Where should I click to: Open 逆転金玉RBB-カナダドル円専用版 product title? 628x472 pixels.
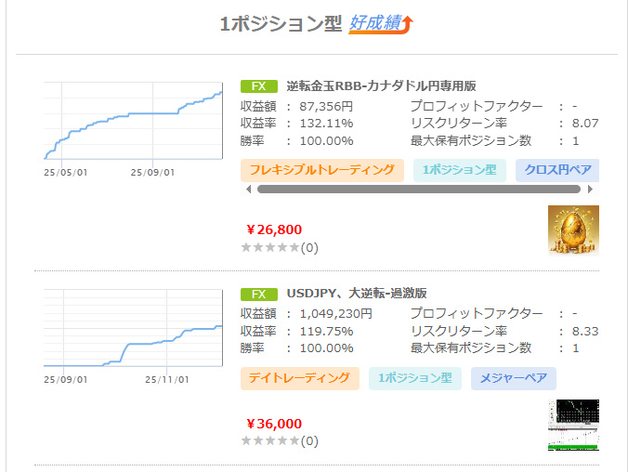pos(381,86)
